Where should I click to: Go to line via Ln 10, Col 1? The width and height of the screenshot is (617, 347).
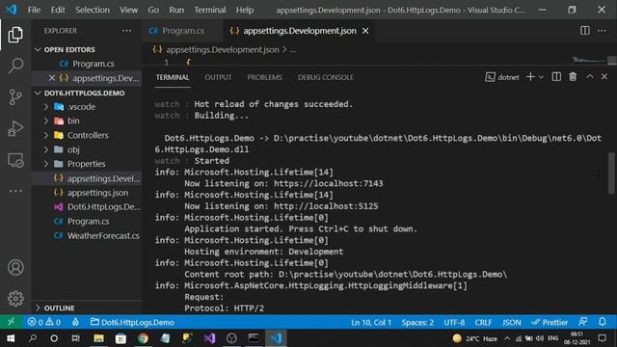[371, 322]
